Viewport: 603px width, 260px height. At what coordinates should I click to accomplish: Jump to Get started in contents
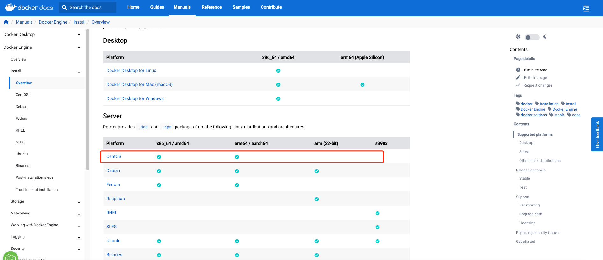525,242
